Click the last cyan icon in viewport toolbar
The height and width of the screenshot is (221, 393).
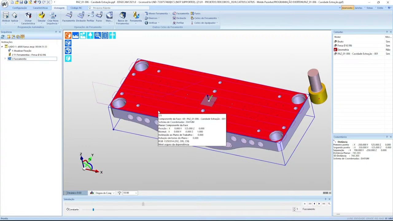click(112, 36)
